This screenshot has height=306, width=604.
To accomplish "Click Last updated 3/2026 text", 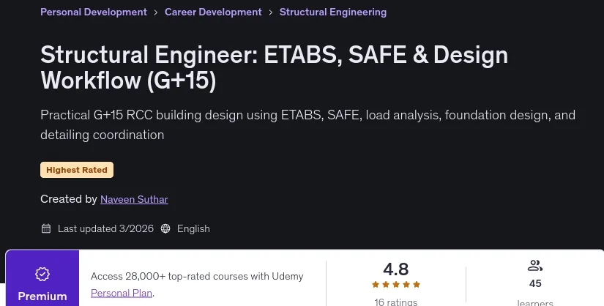I will (105, 228).
